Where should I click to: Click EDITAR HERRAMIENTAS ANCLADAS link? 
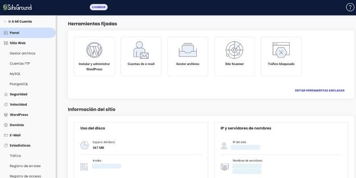320,90
